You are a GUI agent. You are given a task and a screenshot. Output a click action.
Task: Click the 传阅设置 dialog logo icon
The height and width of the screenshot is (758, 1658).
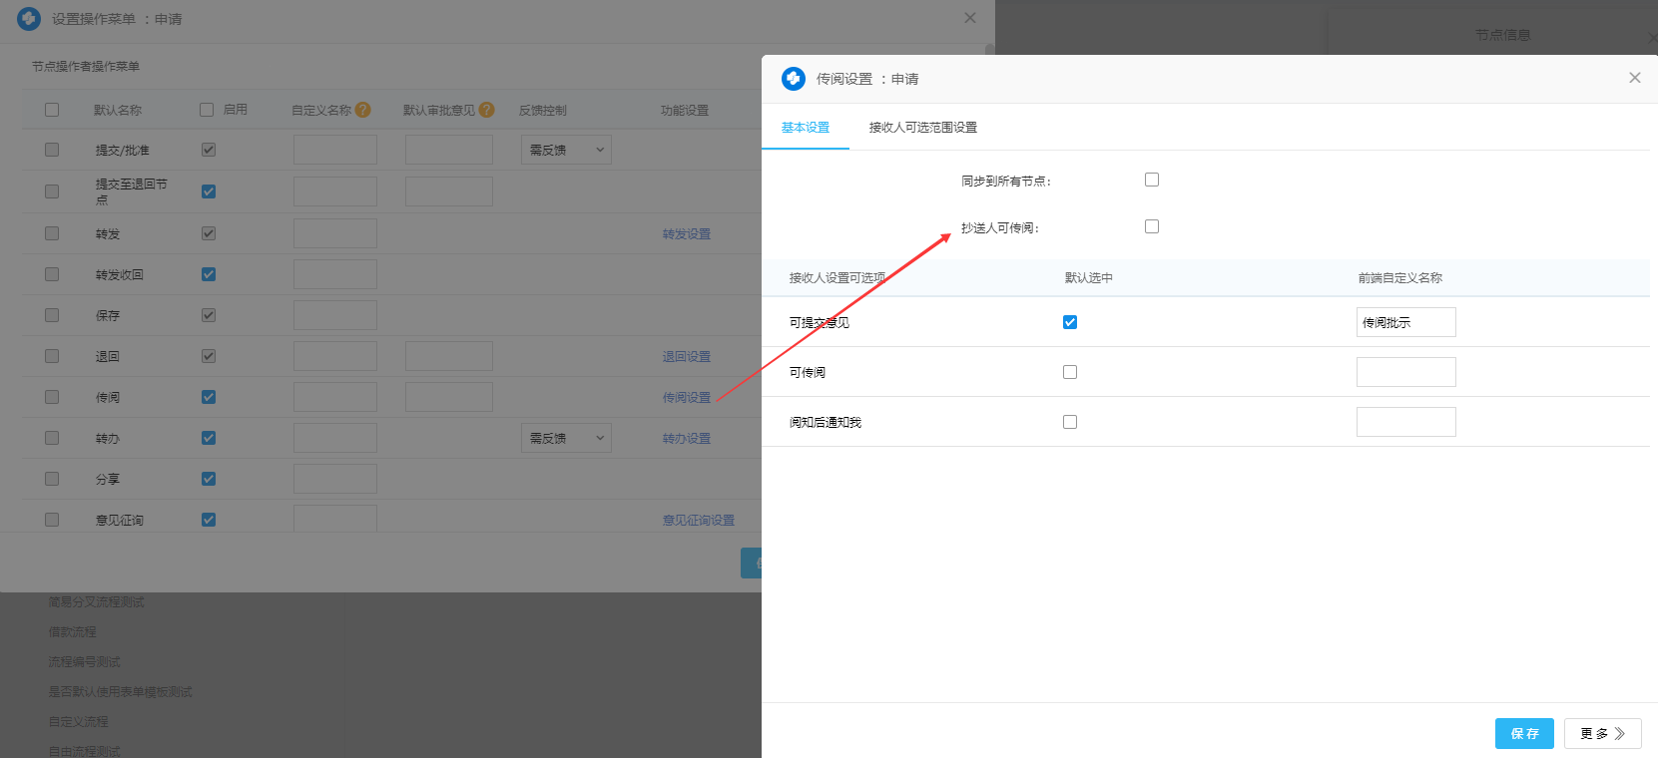[x=794, y=79]
